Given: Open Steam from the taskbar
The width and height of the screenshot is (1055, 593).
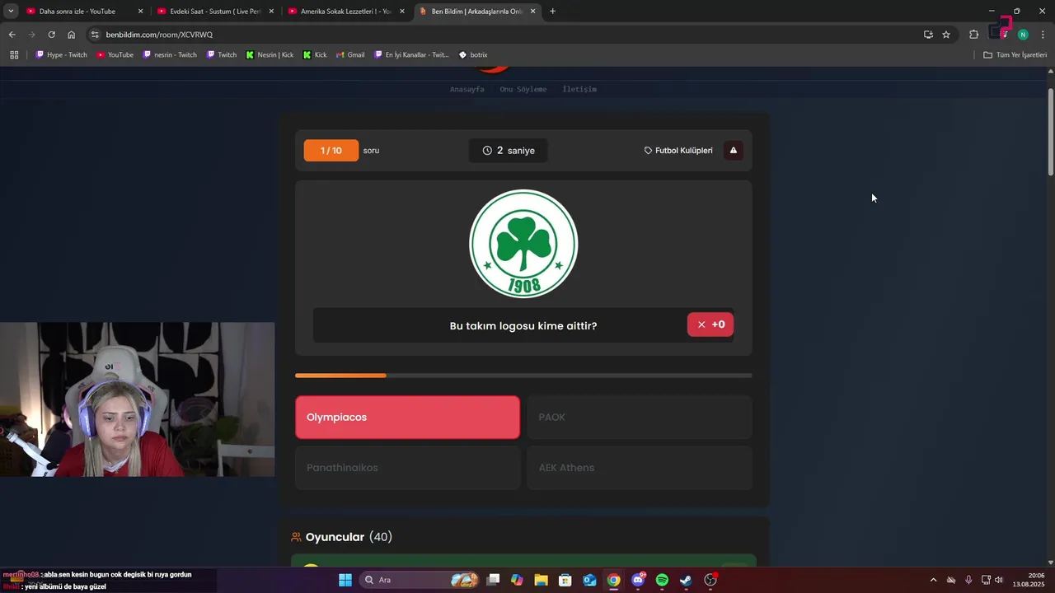Looking at the screenshot, I should [686, 580].
